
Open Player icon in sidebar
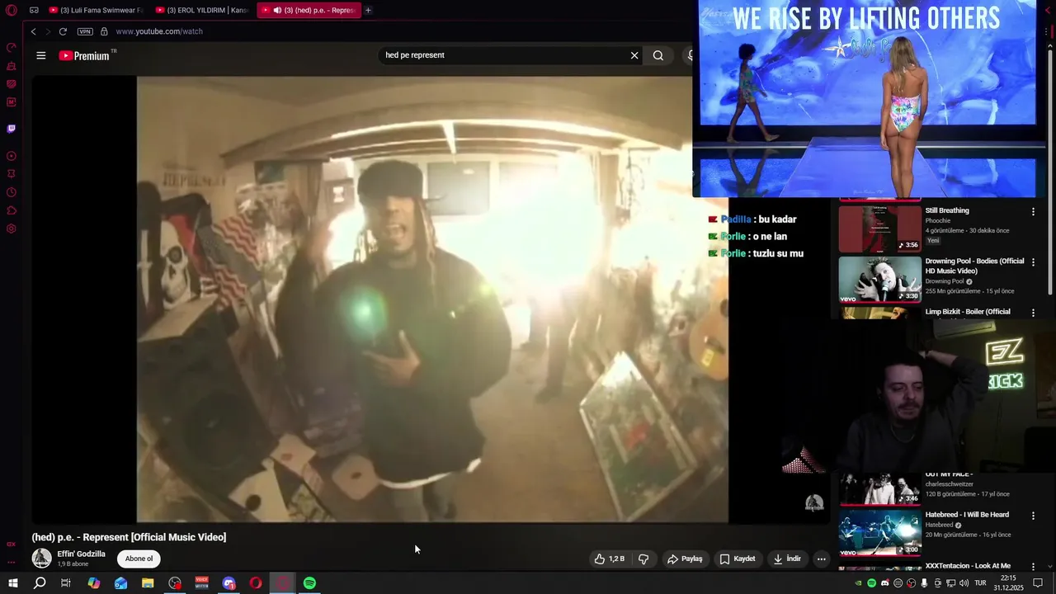[12, 156]
